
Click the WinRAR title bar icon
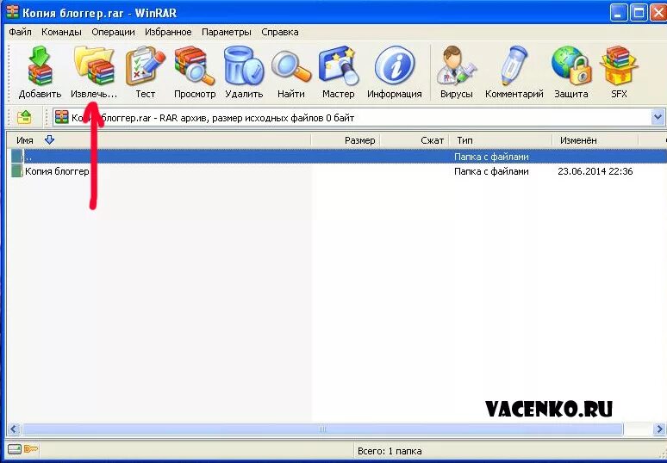pos(12,12)
